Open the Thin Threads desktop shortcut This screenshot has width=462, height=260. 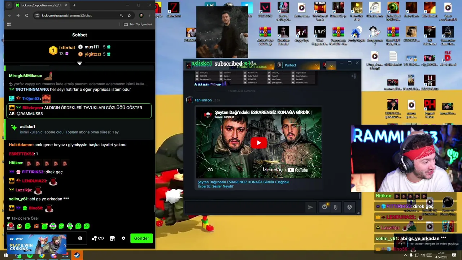pyautogui.click(x=430, y=10)
